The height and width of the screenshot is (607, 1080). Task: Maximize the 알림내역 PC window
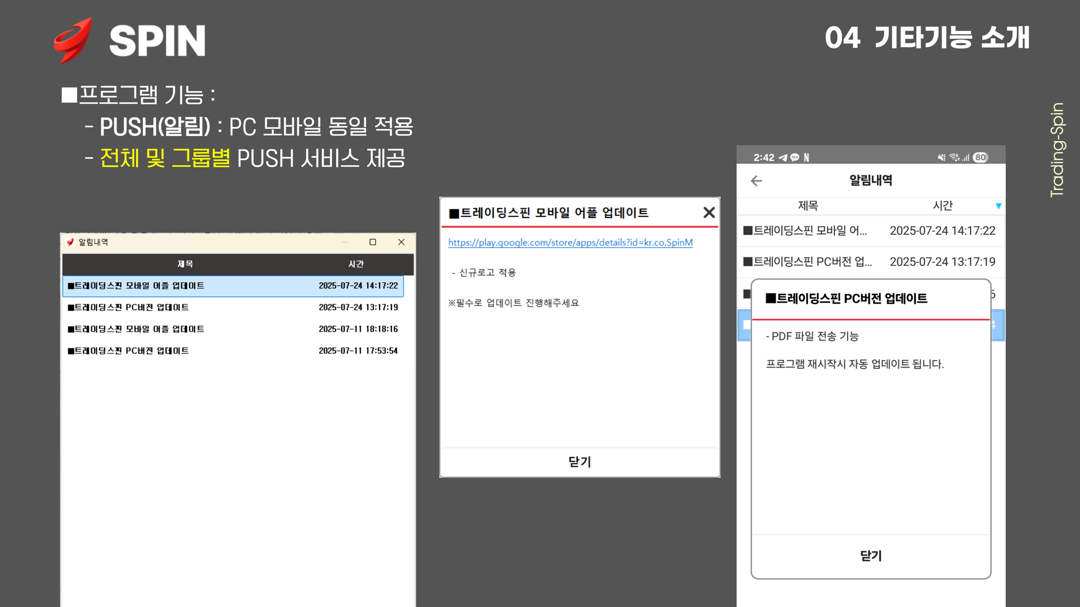(x=372, y=242)
